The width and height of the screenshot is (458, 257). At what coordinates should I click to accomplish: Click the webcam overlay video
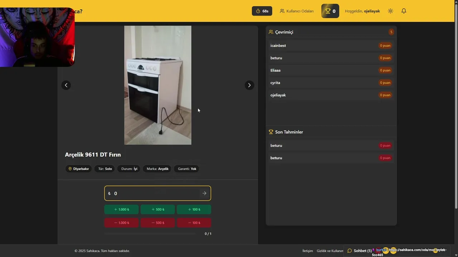pos(37,37)
